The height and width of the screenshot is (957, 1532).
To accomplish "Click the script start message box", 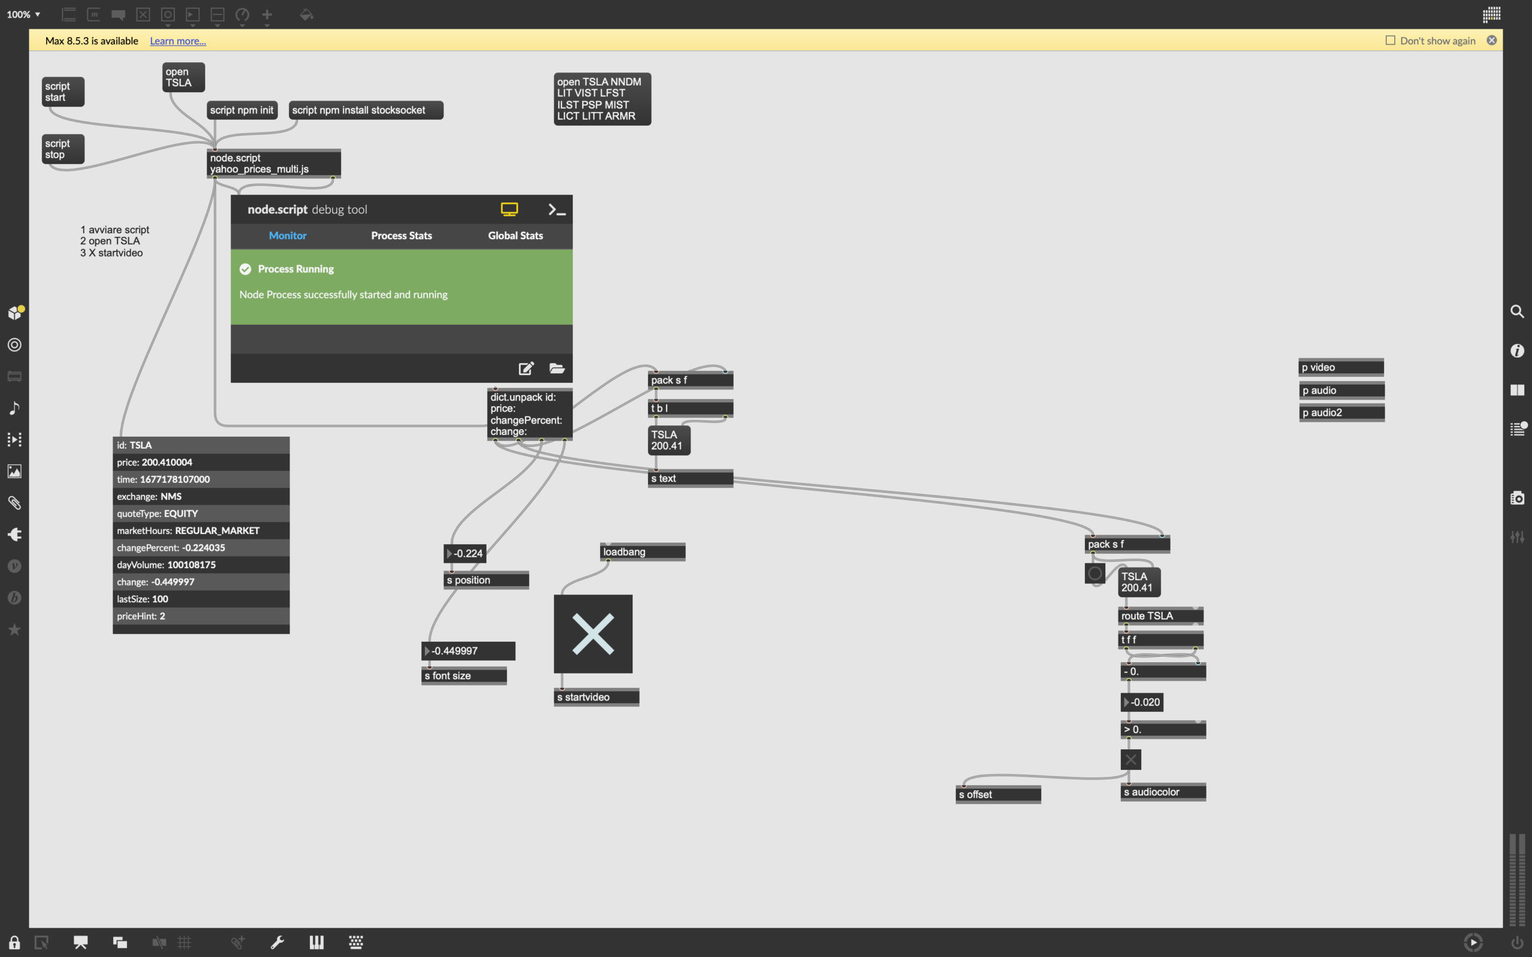I will [x=62, y=92].
